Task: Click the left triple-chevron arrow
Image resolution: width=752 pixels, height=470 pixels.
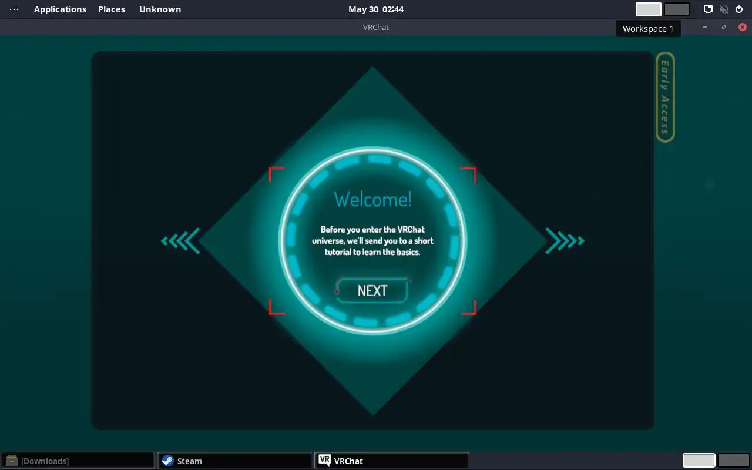Action: pyautogui.click(x=181, y=241)
